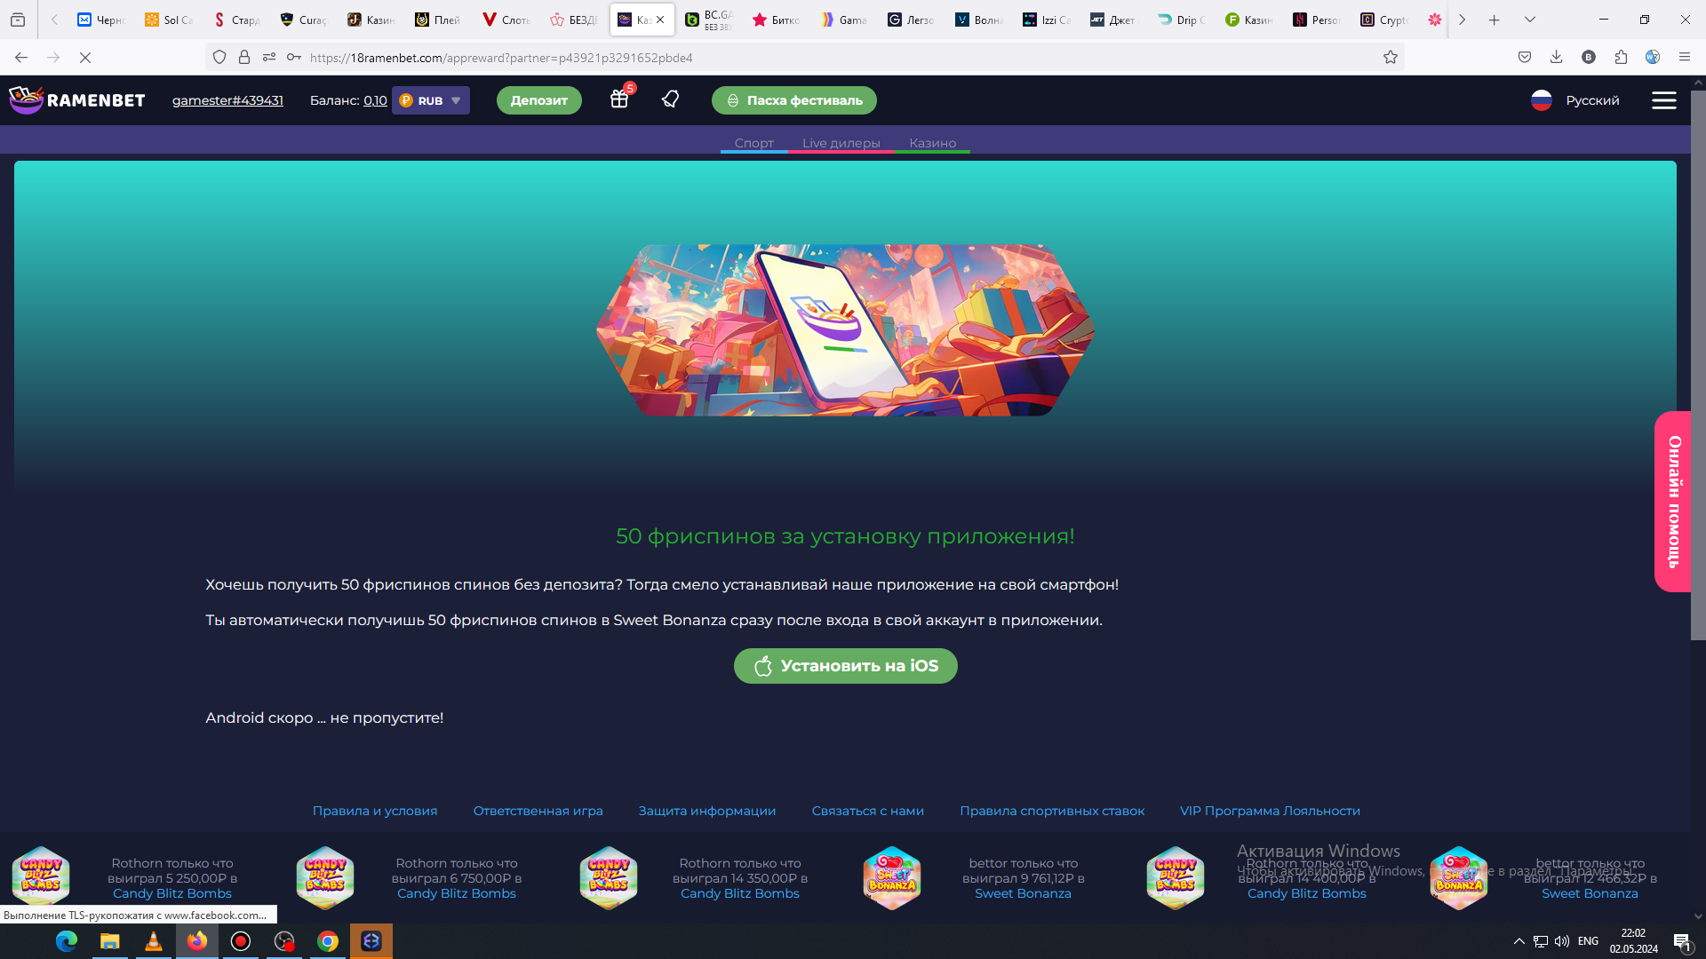List all tabs with the chevron dropdown
This screenshot has height=959, width=1706.
[x=1529, y=20]
